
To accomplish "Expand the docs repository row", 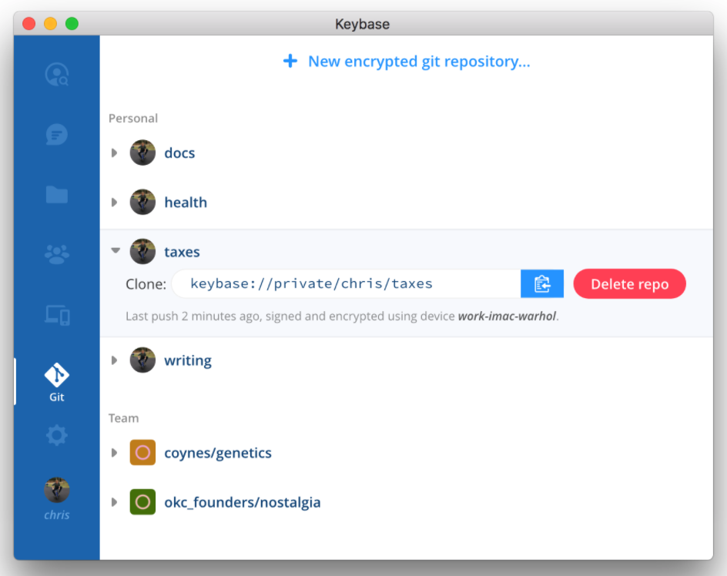I will tap(114, 152).
